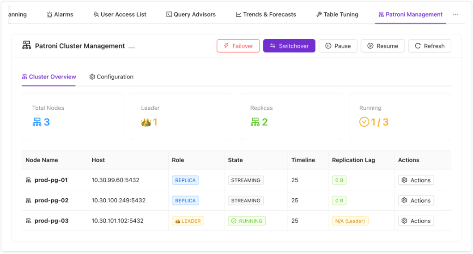Go to Trends & Forecasts tab
473x254 pixels.
tap(266, 14)
